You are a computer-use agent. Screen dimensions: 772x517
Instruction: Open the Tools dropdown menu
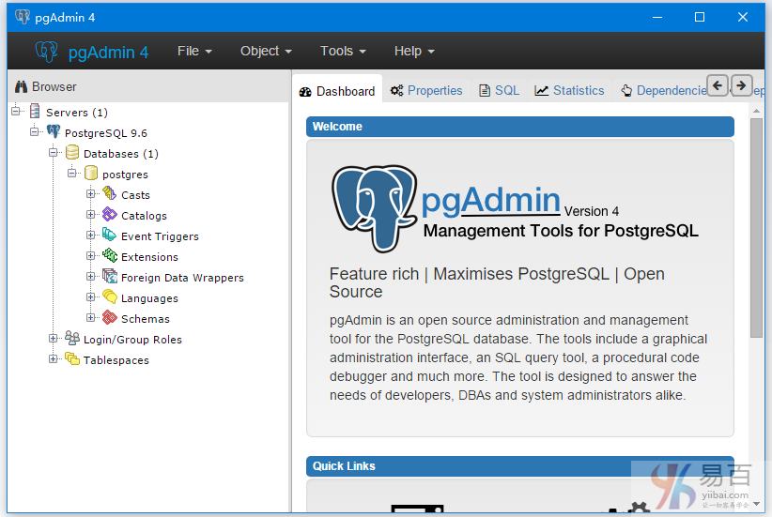pyautogui.click(x=343, y=52)
